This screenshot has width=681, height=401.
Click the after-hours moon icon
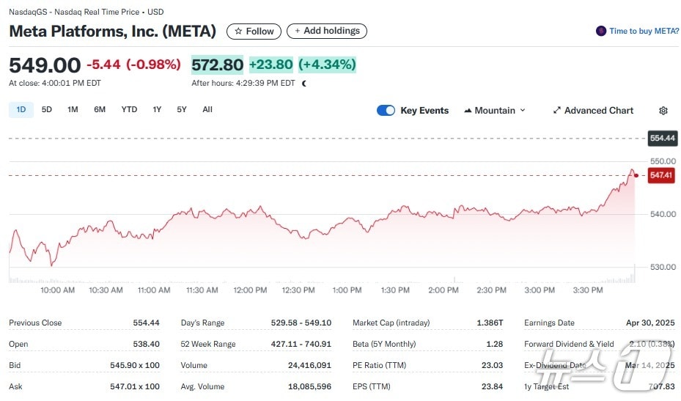coord(304,84)
